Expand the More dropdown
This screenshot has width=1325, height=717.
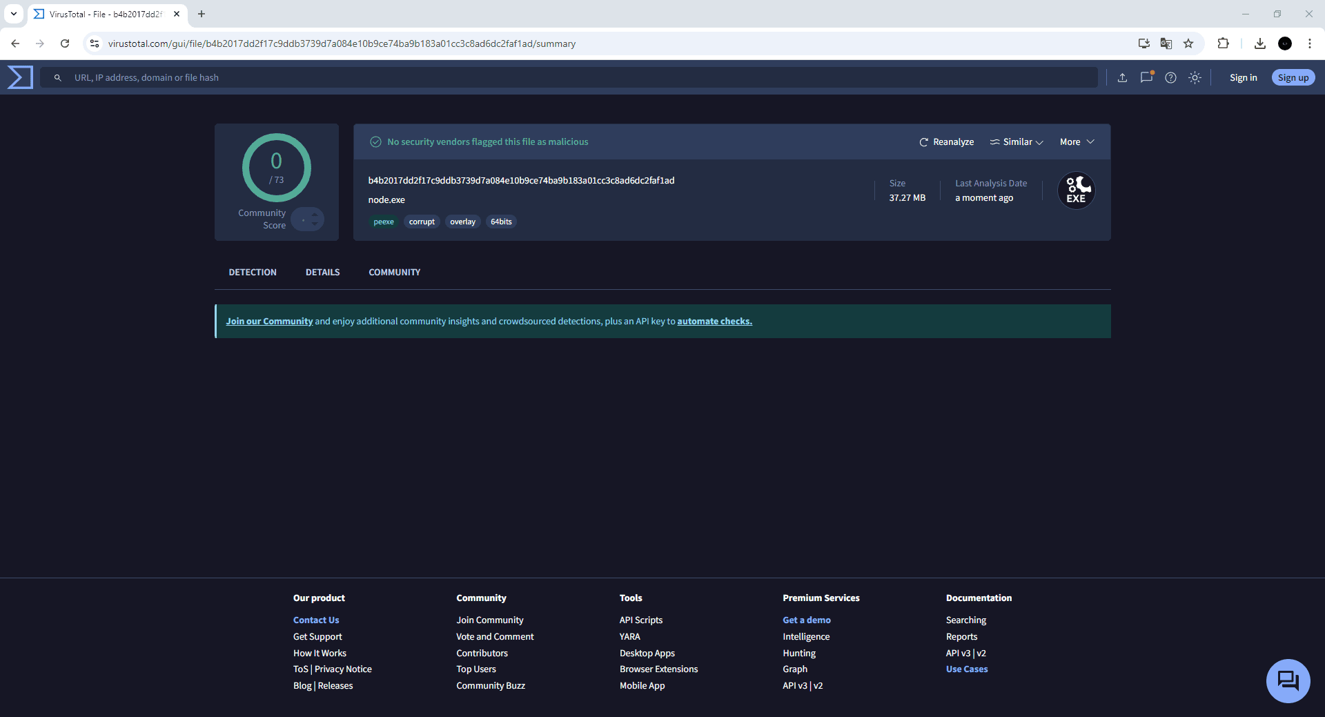(1077, 142)
